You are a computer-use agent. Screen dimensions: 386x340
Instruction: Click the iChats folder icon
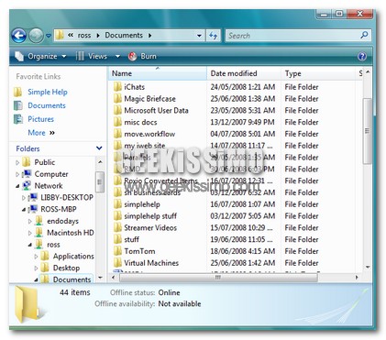117,87
